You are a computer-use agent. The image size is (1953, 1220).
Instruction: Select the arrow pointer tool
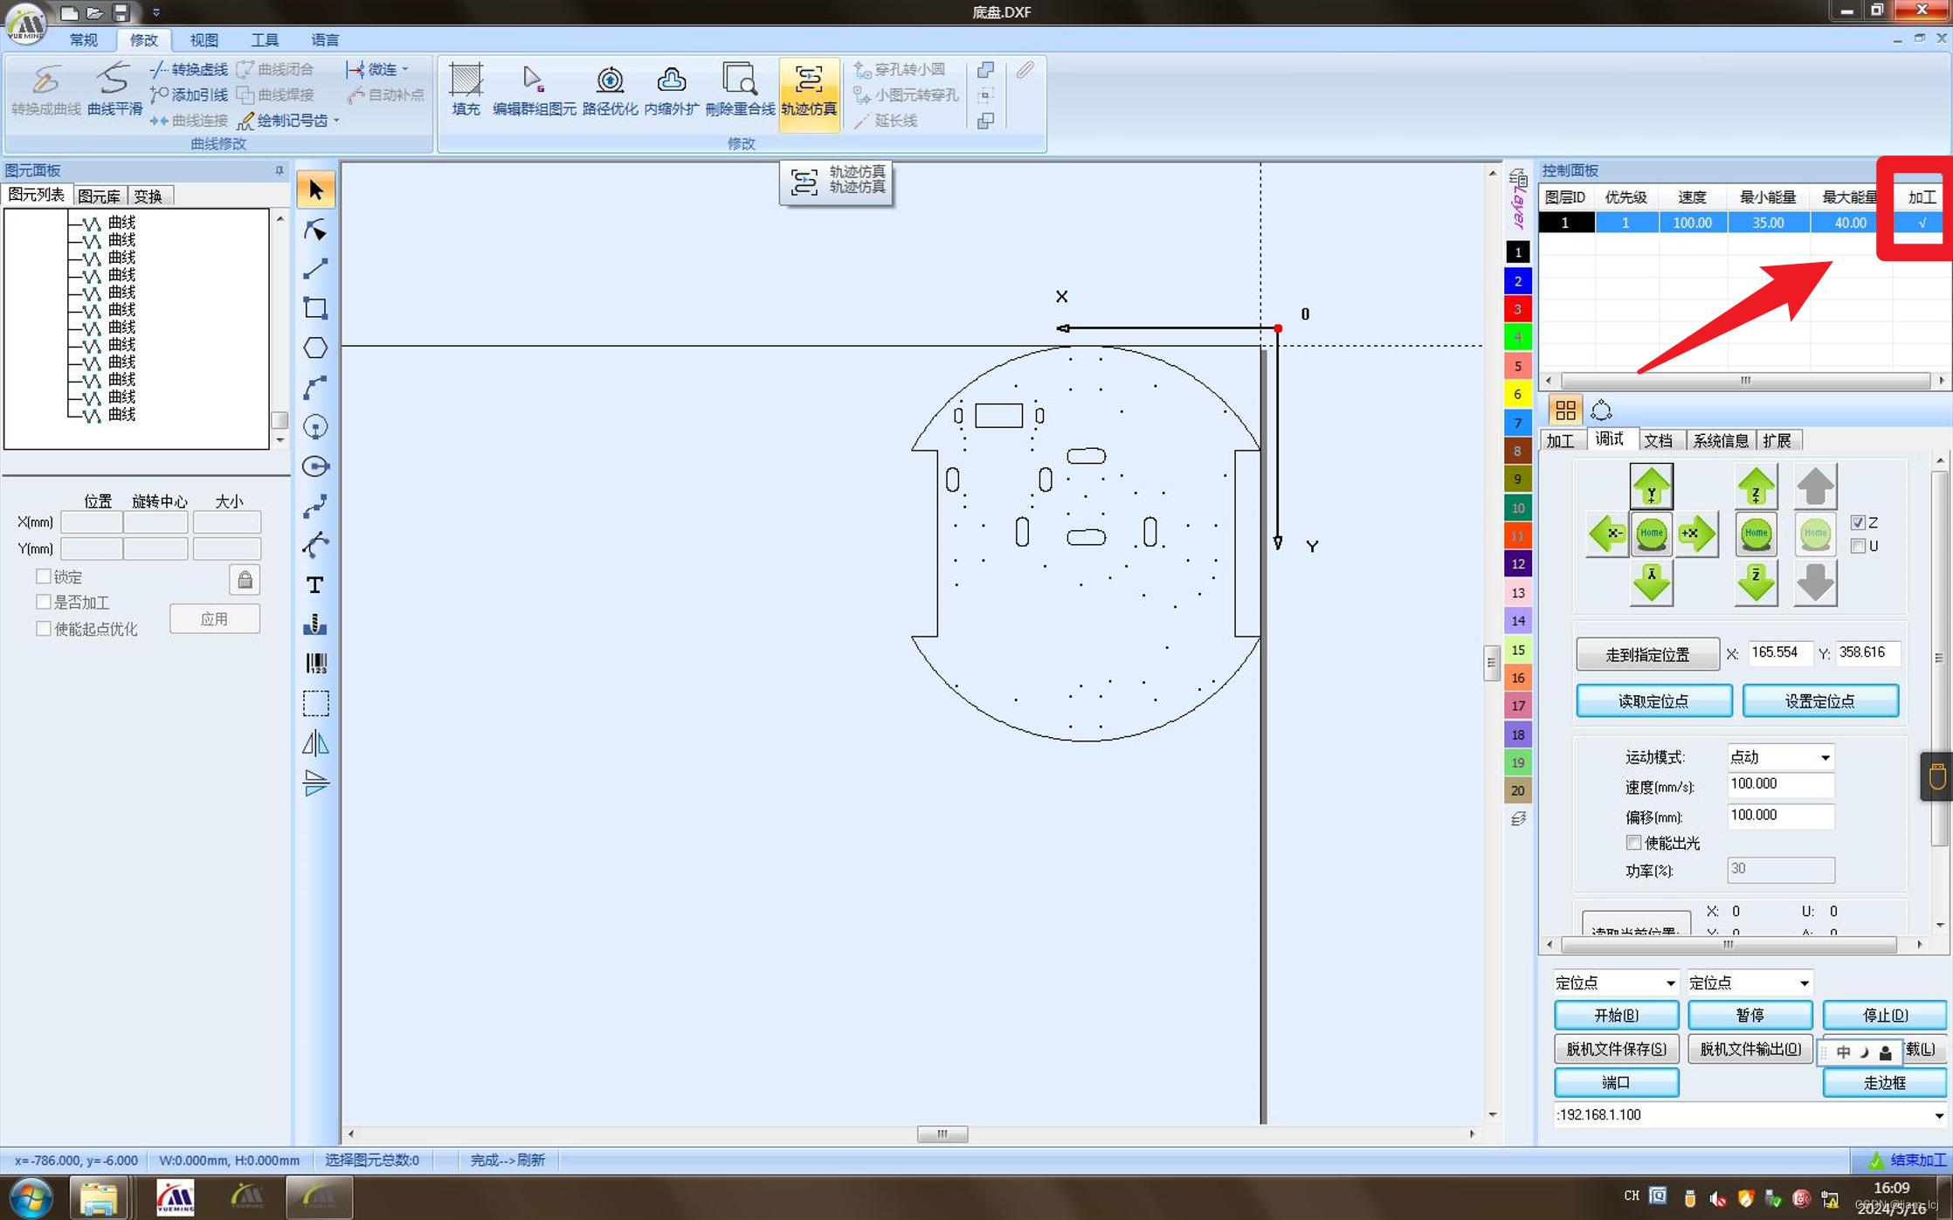(315, 190)
